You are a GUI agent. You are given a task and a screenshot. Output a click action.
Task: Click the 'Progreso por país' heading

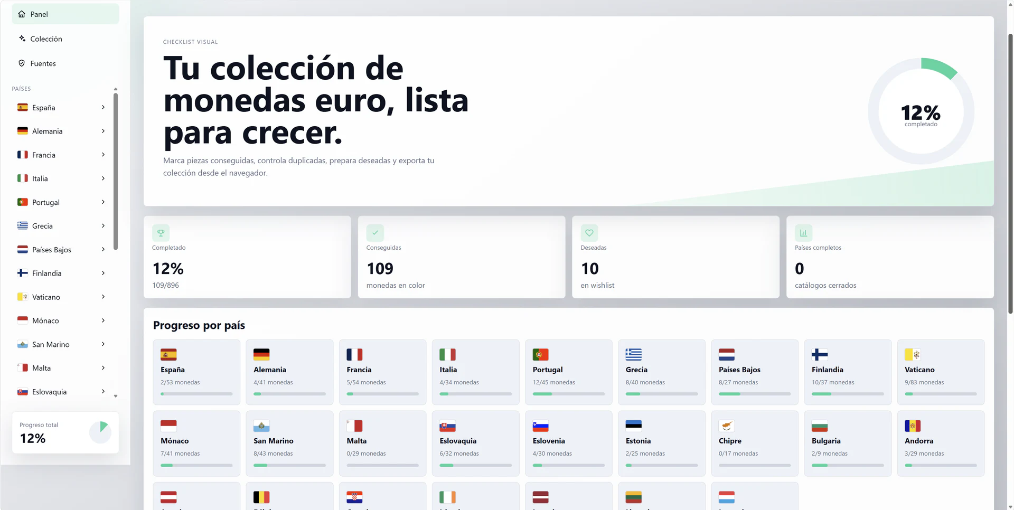point(199,325)
